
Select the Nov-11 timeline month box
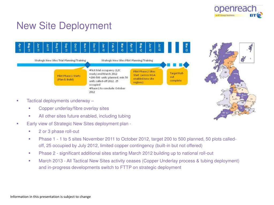[85, 48]
